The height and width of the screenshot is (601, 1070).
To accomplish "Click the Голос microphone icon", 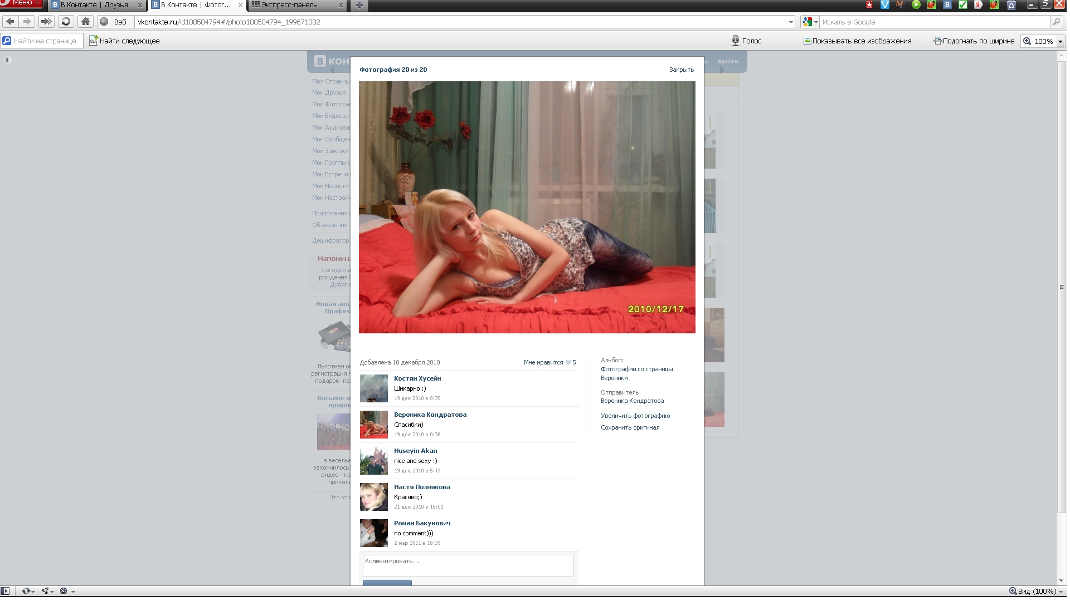I will [735, 41].
